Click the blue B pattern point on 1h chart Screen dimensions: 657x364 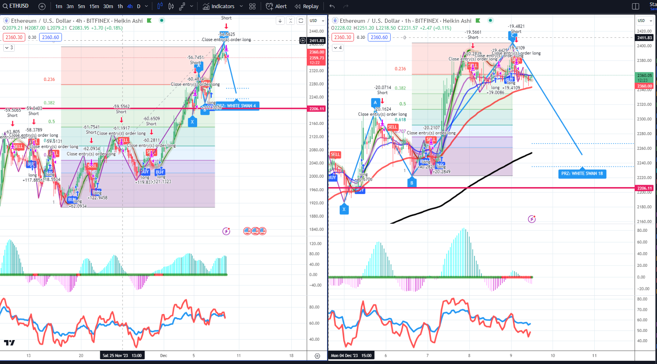[x=412, y=183]
